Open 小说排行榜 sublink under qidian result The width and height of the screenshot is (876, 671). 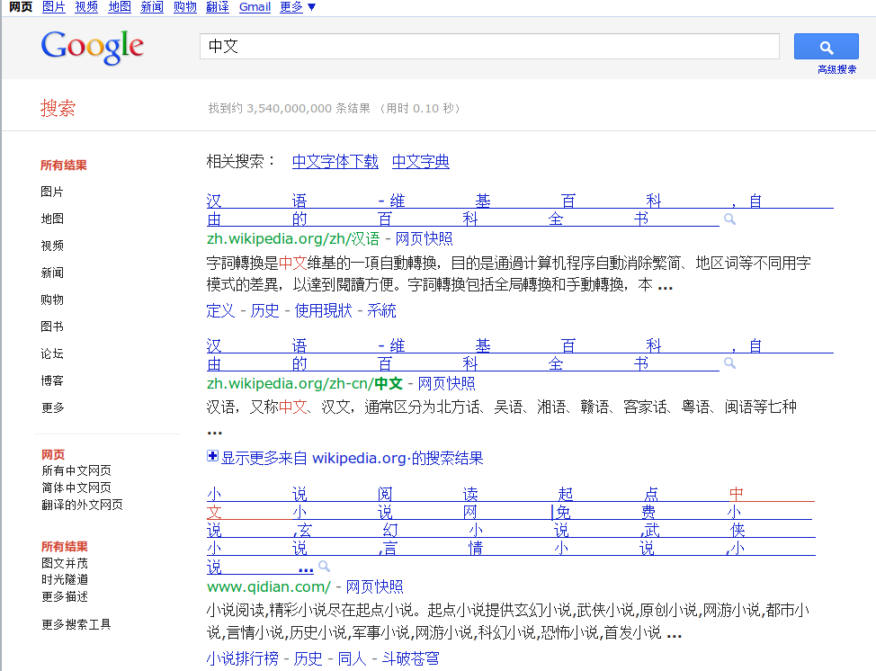click(x=243, y=658)
